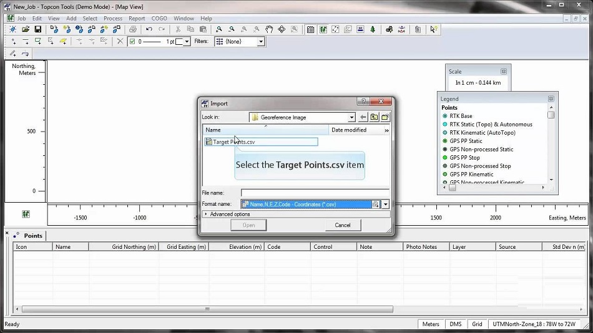Click the DMS status bar entry
Screen dimensions: 593x333
[455, 324]
